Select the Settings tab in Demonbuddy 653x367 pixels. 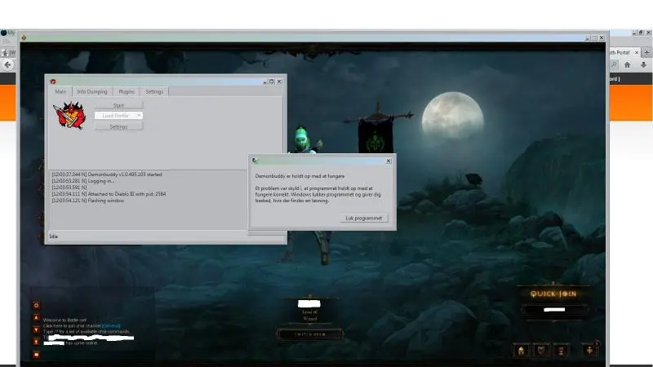pos(154,91)
